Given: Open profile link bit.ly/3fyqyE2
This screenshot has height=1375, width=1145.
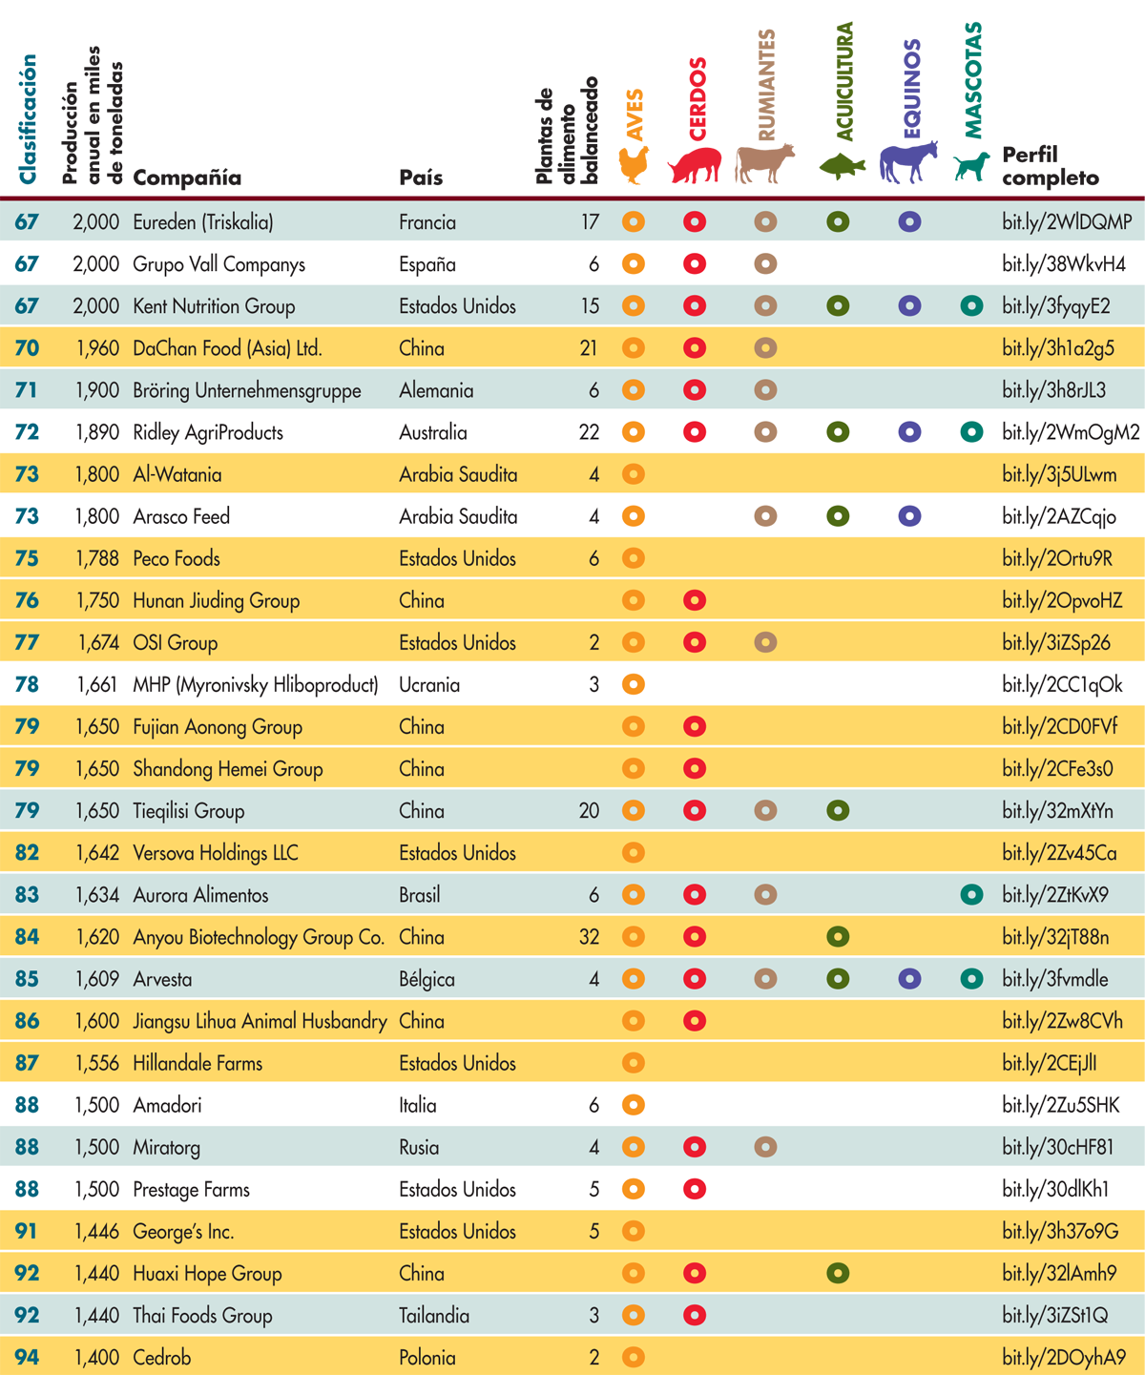Looking at the screenshot, I should 1056,306.
